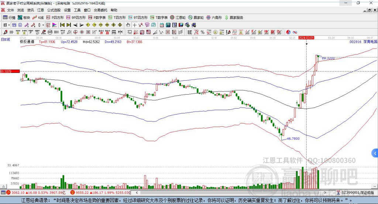Viewport: 378px width, 204px height.
Task: Click the up-triangle button at volume pane
Action: tap(3, 186)
